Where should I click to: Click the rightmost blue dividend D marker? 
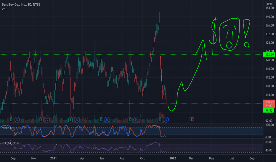point(166,120)
